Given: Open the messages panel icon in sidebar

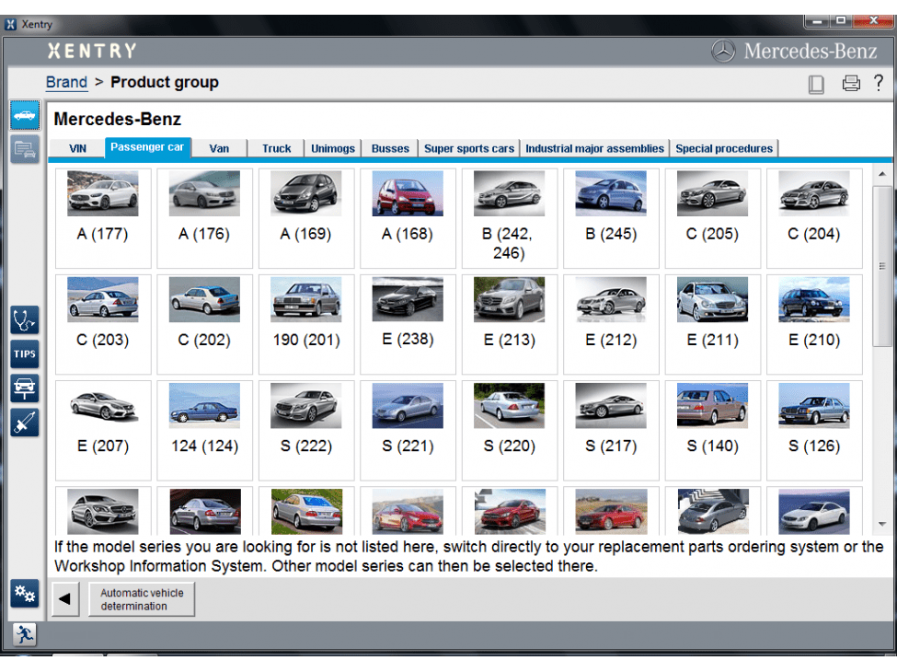Looking at the screenshot, I should (x=24, y=147).
